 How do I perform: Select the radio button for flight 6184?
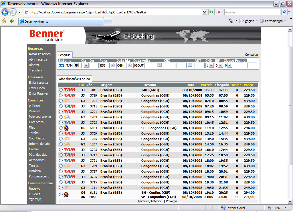61,128
